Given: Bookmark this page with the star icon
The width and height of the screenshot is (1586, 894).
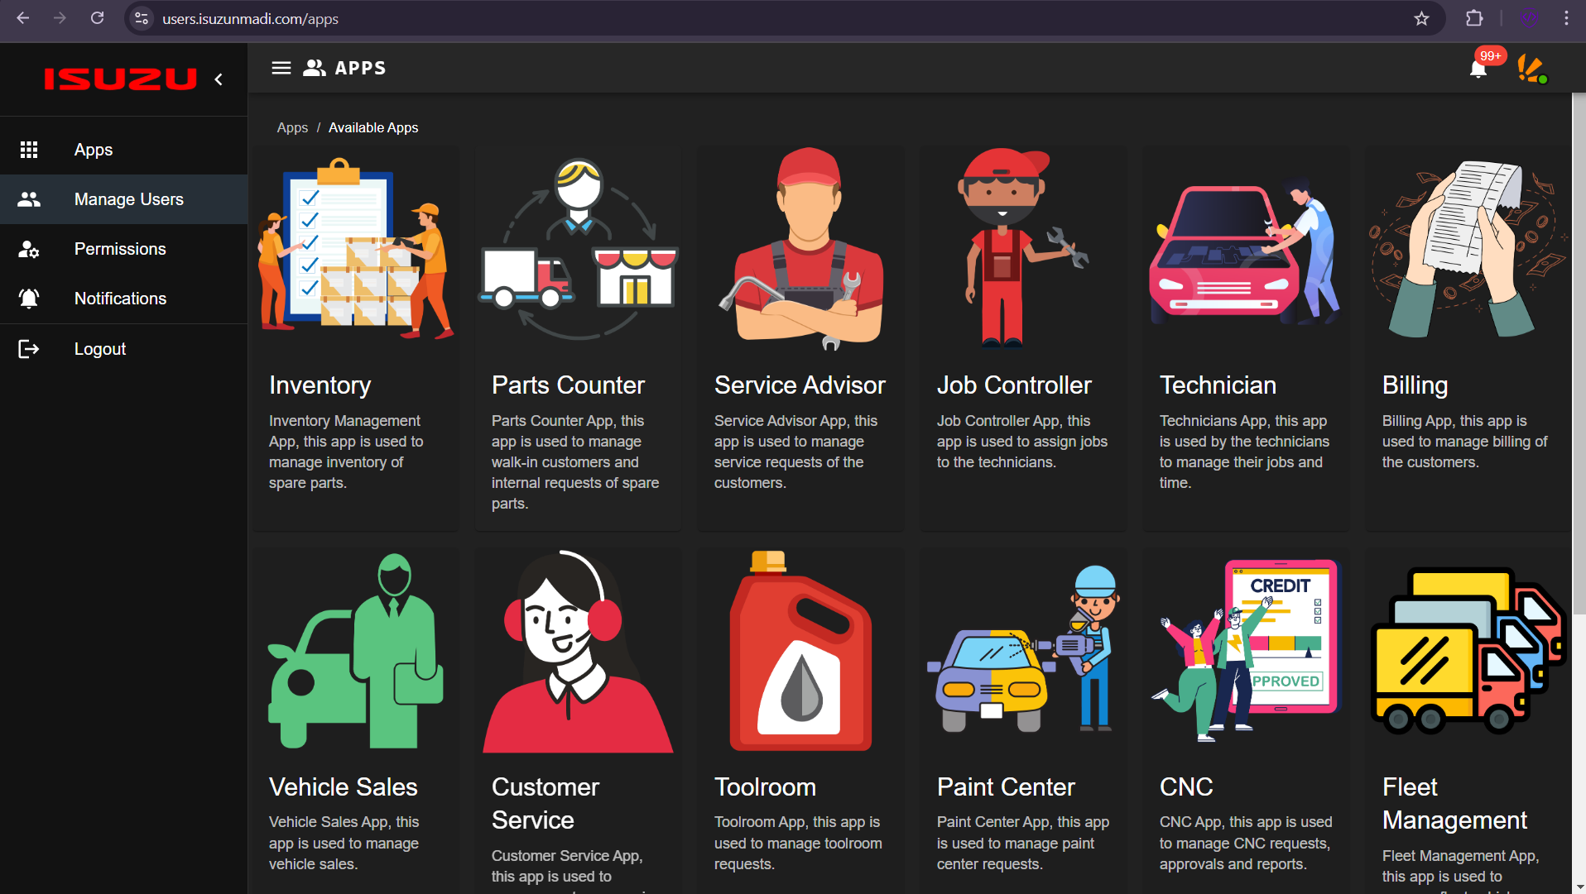Looking at the screenshot, I should pos(1421,18).
